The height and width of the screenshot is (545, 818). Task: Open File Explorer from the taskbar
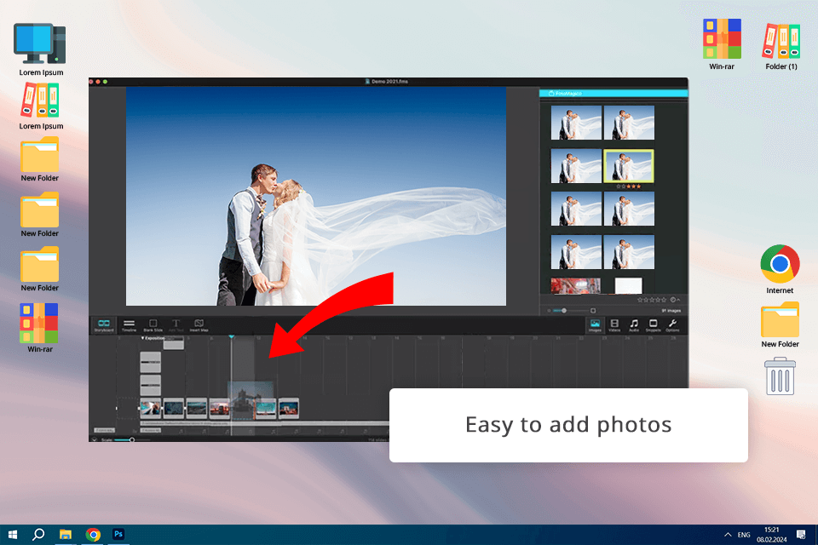66,535
